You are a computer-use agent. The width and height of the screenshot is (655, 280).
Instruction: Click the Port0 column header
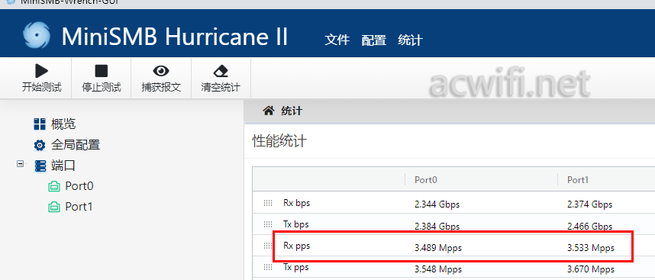(426, 180)
